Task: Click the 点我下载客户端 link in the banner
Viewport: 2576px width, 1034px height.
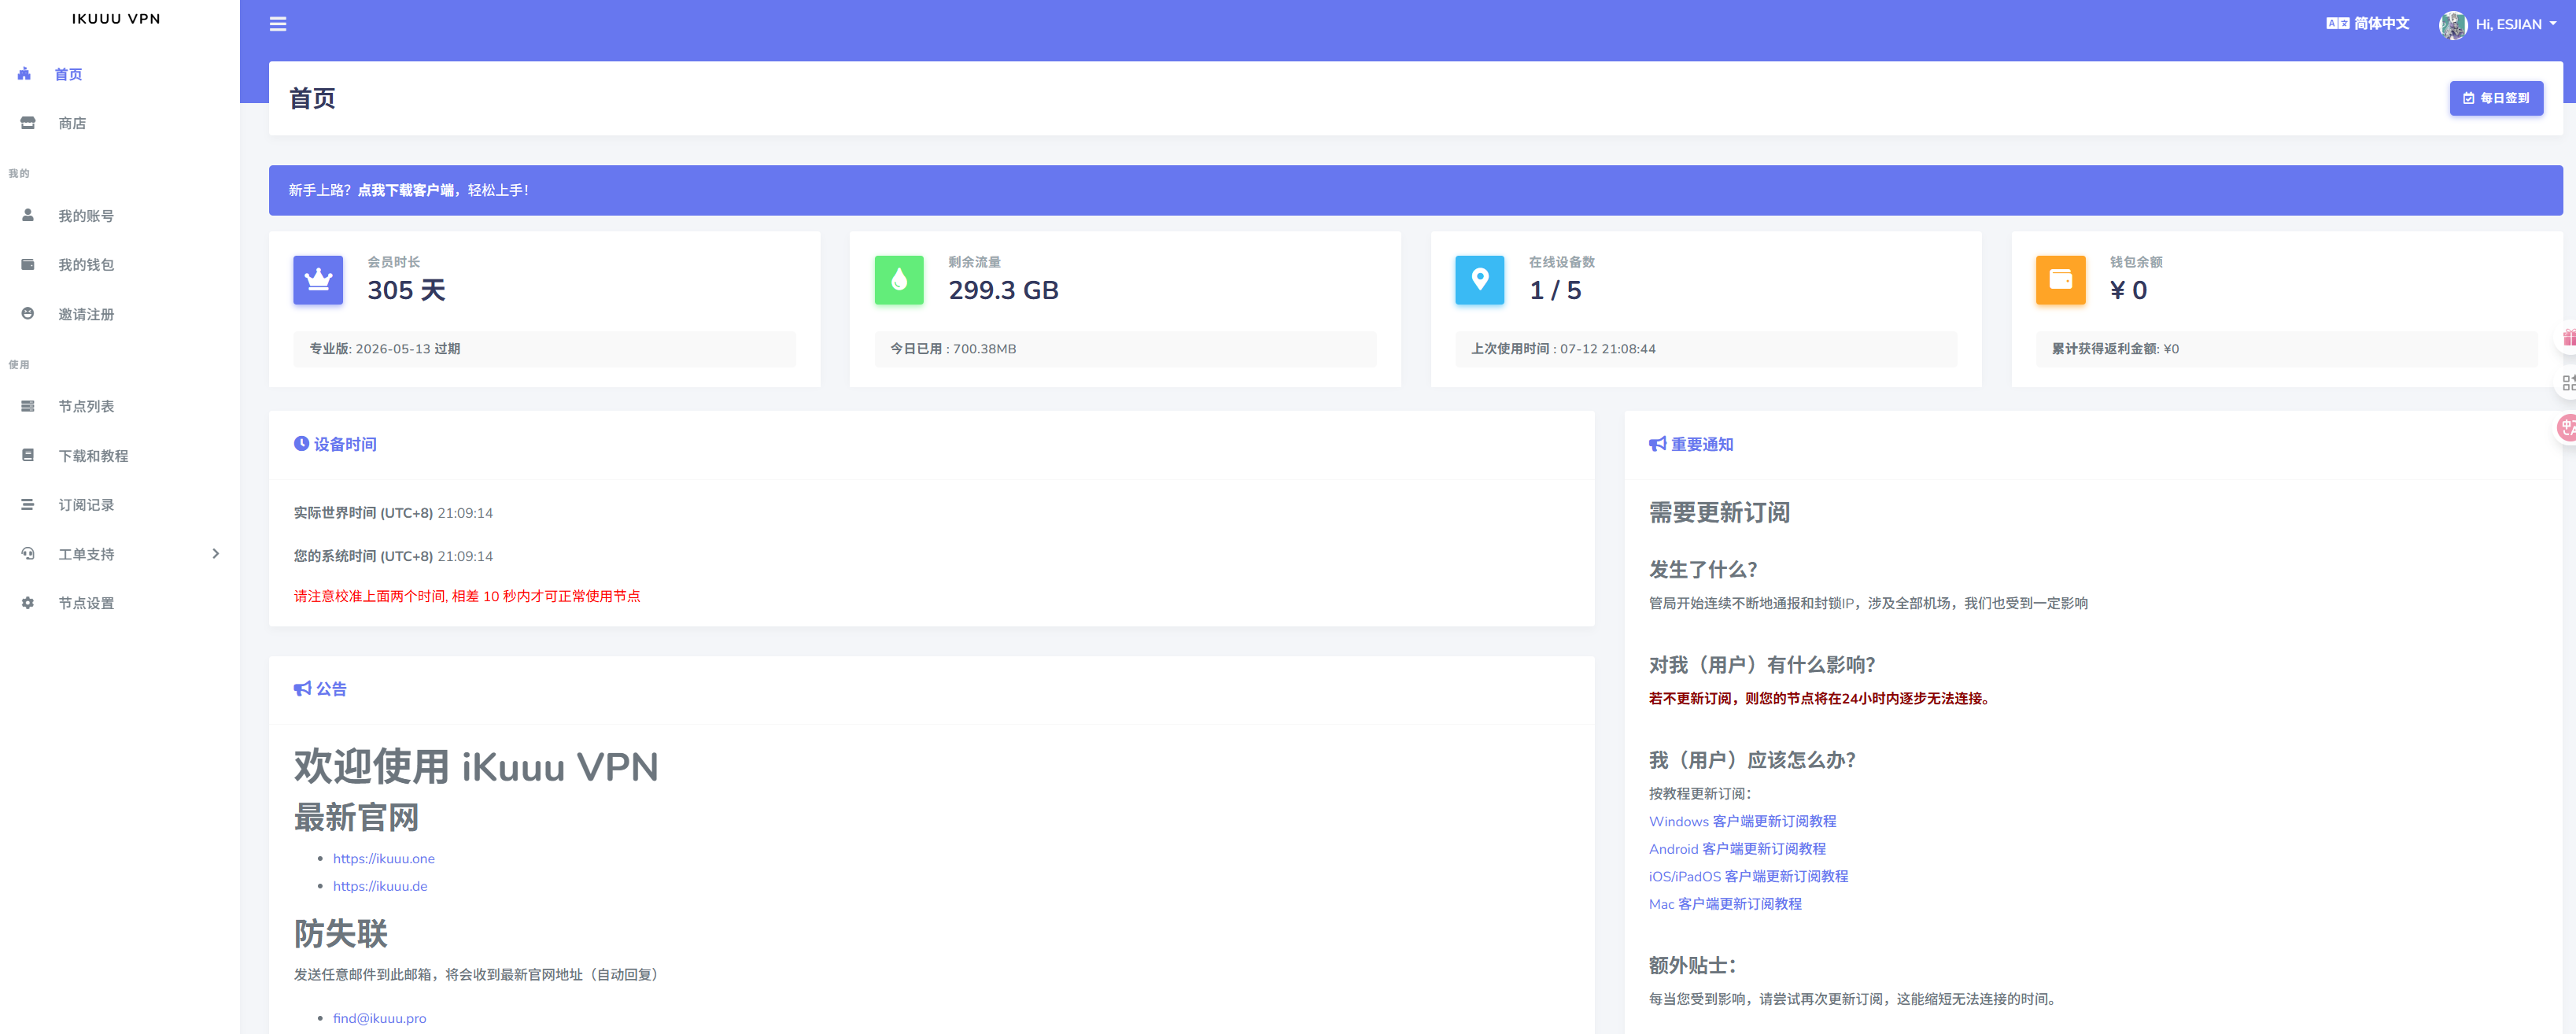Action: [405, 190]
